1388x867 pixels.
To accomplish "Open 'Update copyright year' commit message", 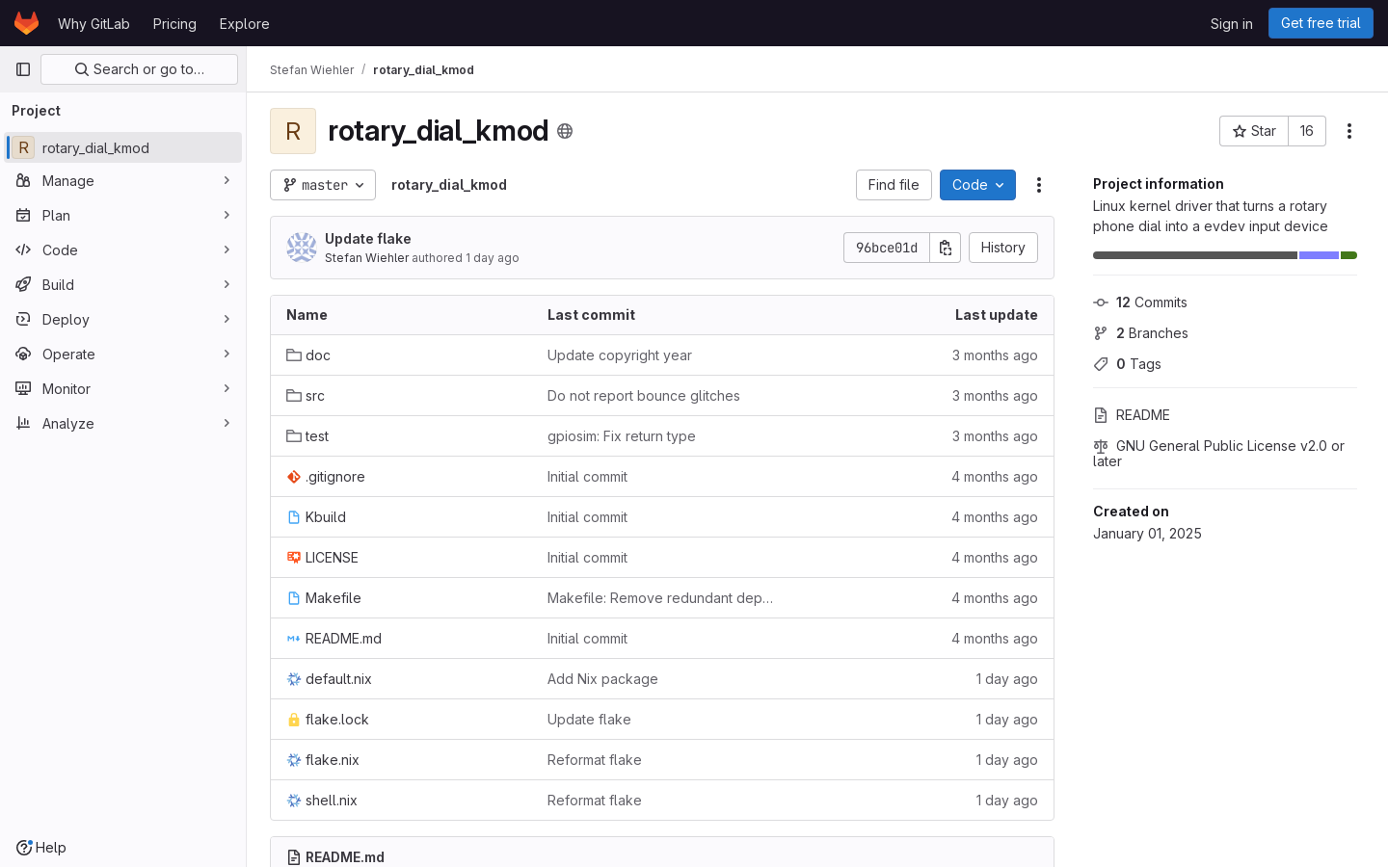I will point(620,355).
